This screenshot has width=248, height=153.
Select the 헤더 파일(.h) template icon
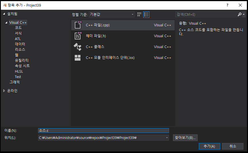78,36
